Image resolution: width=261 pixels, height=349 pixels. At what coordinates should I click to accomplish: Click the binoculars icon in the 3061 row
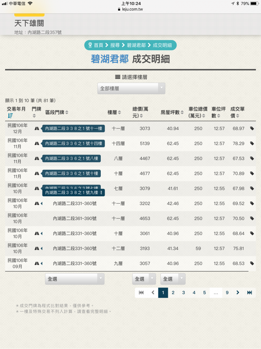coord(37,233)
